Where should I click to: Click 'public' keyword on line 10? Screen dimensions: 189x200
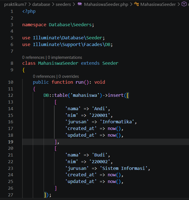41,82
